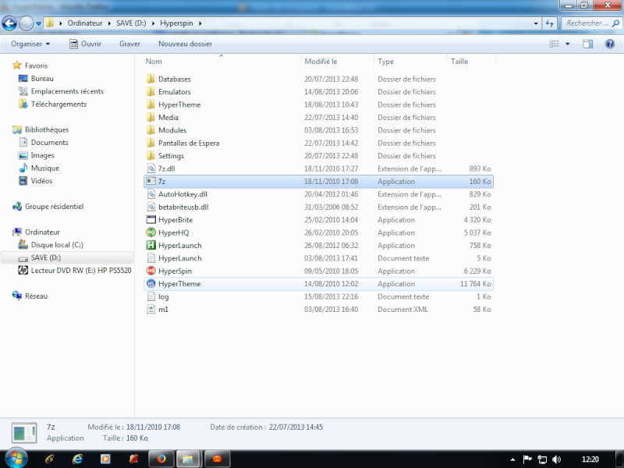Click the Nouveau dossier button
Viewport: 624px width, 468px height.
[x=185, y=44]
